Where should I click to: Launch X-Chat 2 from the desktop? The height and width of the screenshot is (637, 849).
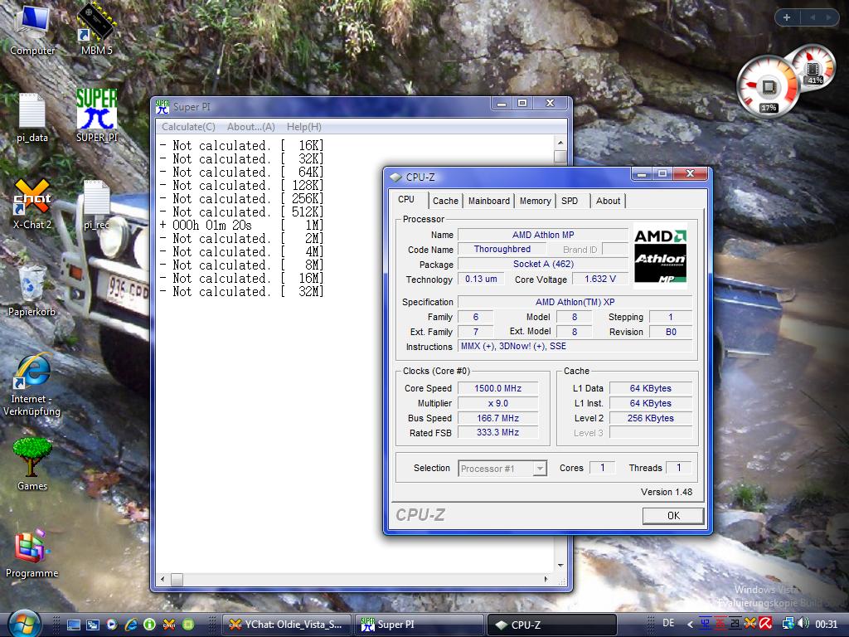click(32, 197)
